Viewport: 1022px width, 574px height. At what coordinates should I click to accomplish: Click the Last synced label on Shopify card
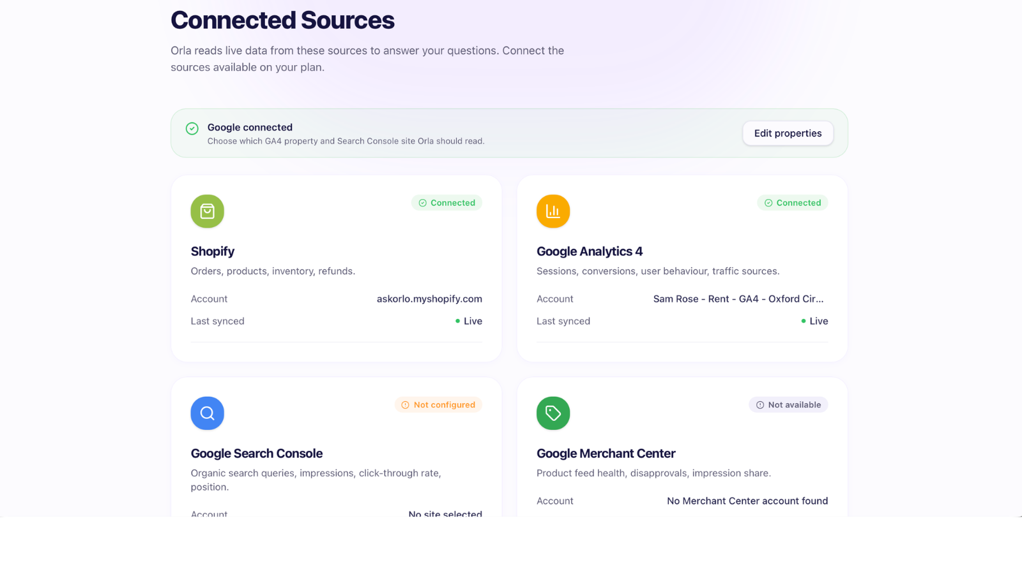pyautogui.click(x=217, y=321)
